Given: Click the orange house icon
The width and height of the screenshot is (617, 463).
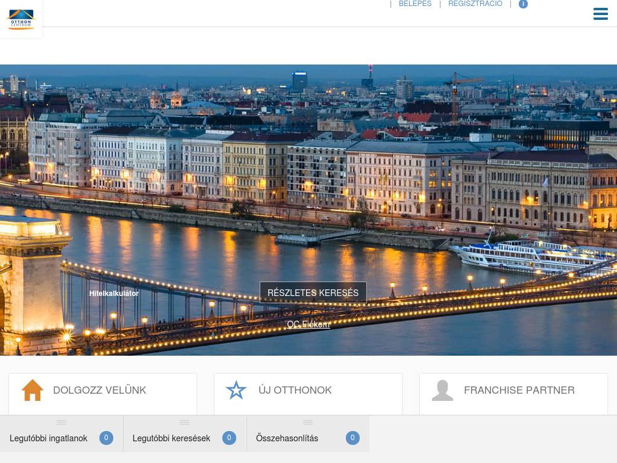Looking at the screenshot, I should [33, 390].
